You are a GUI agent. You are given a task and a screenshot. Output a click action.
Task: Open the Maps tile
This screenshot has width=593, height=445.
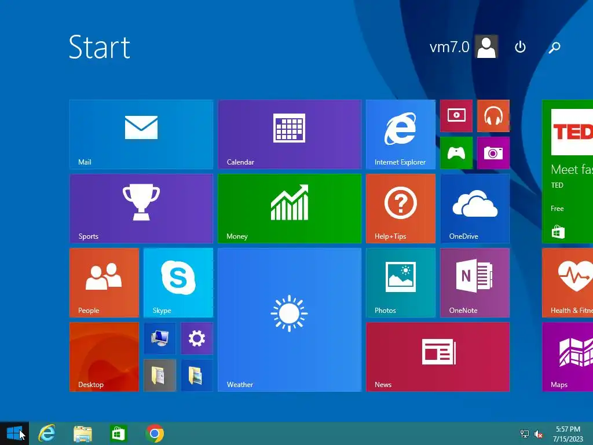(568, 357)
